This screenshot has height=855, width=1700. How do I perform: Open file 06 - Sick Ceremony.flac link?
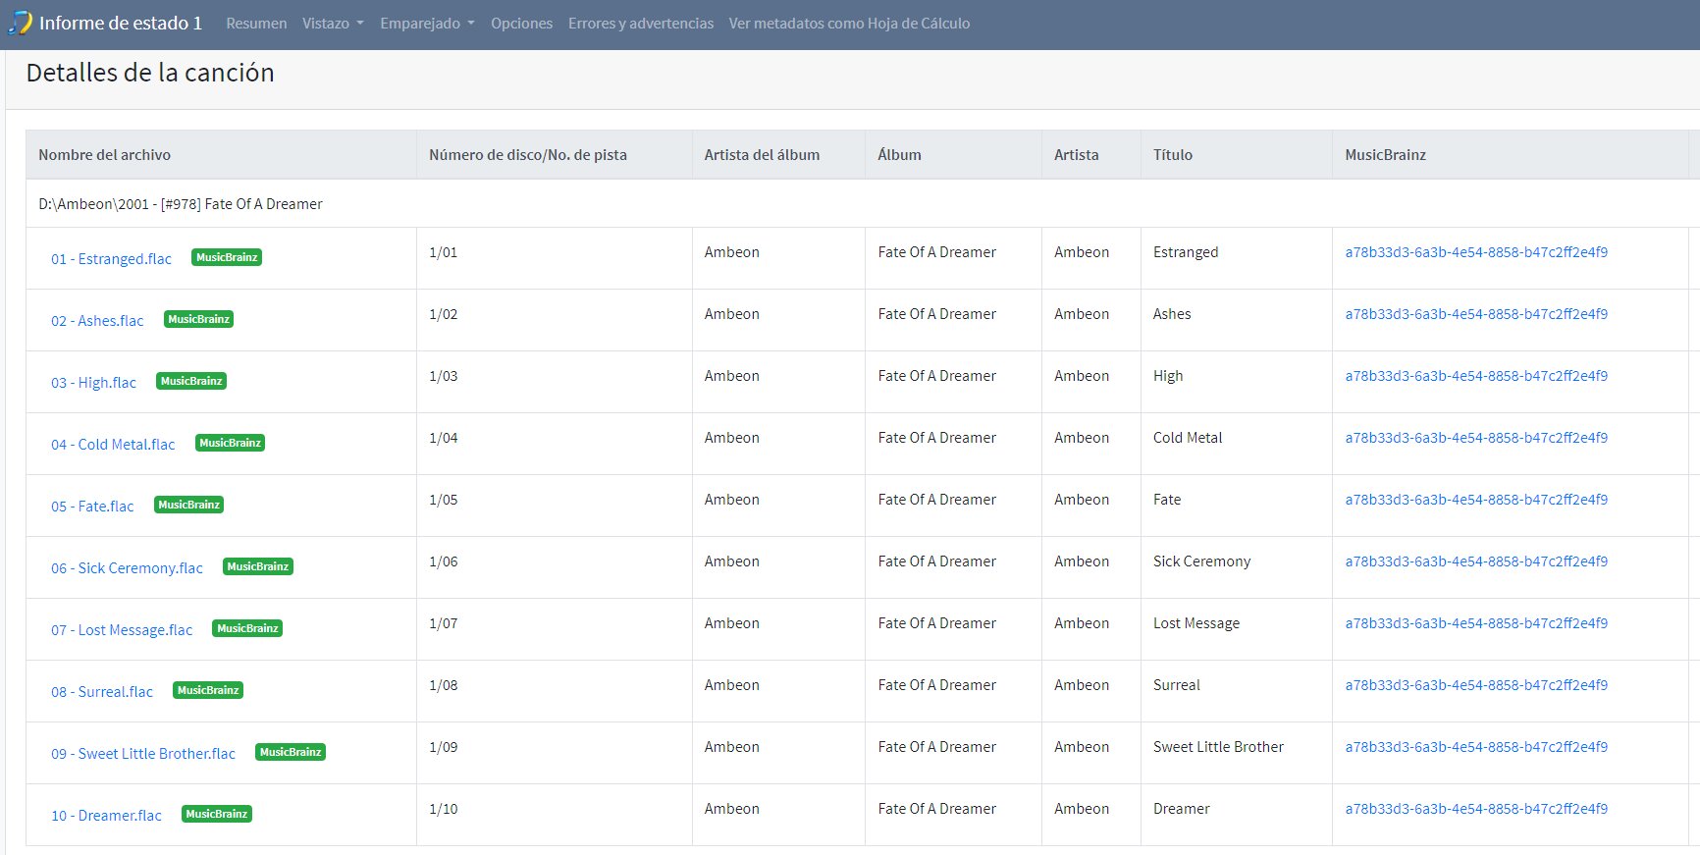tap(127, 568)
